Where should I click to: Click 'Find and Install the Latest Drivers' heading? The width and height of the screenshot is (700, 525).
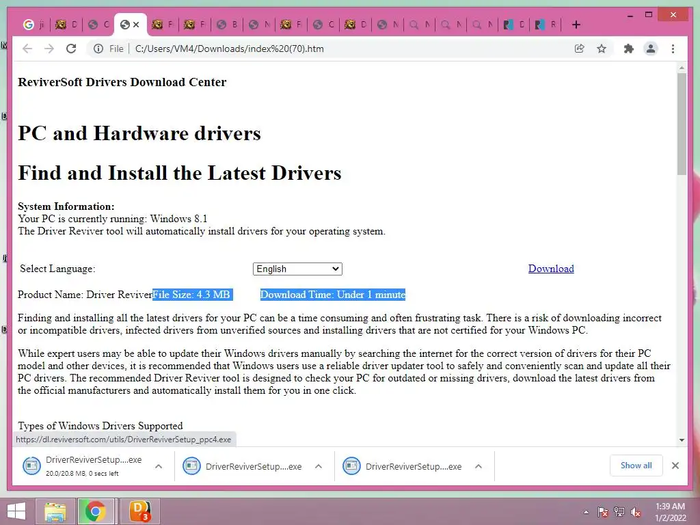(x=180, y=173)
